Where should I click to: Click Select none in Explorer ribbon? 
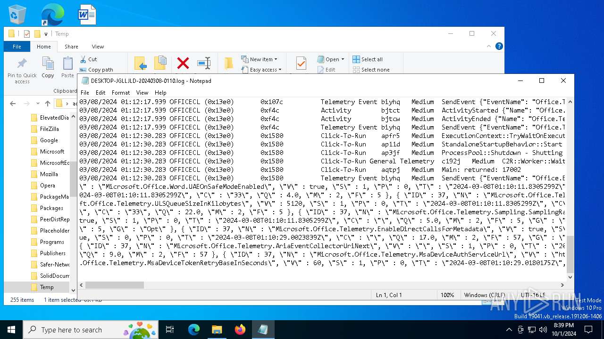(x=371, y=70)
